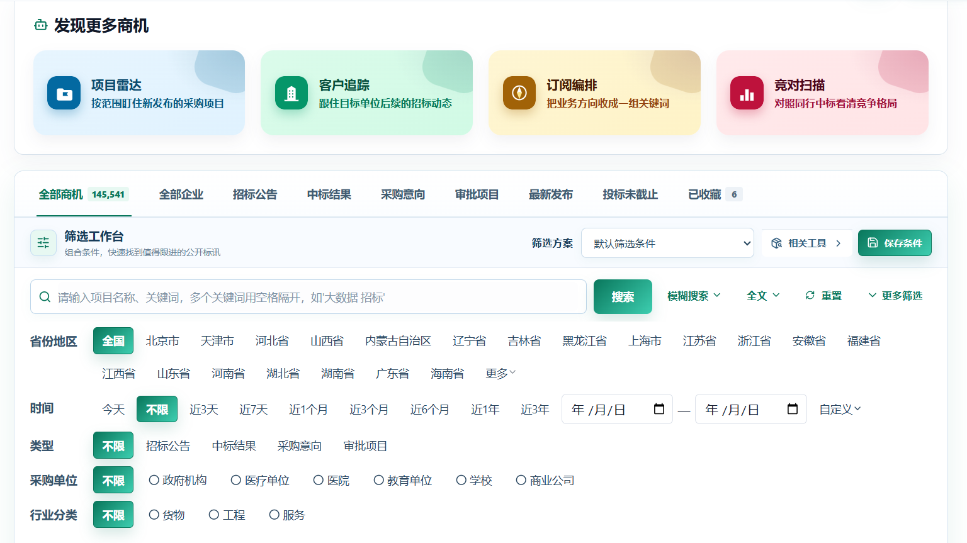
Task: Open the 筛选方案 默认筛选条件 dropdown
Action: click(x=667, y=243)
